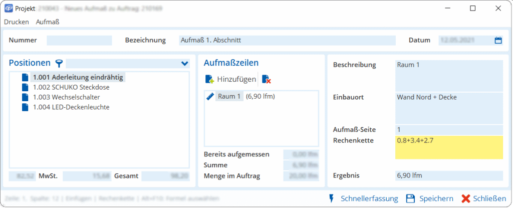513x208 pixels.
Task: Click the document icon of 1.002 SCHUKO Steckdose
Action: pyautogui.click(x=26, y=87)
